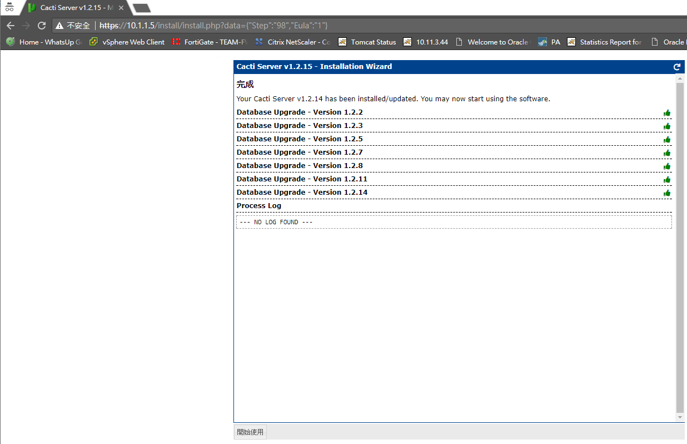This screenshot has width=687, height=444.
Task: Click the Installation Wizard title text
Action: click(314, 67)
